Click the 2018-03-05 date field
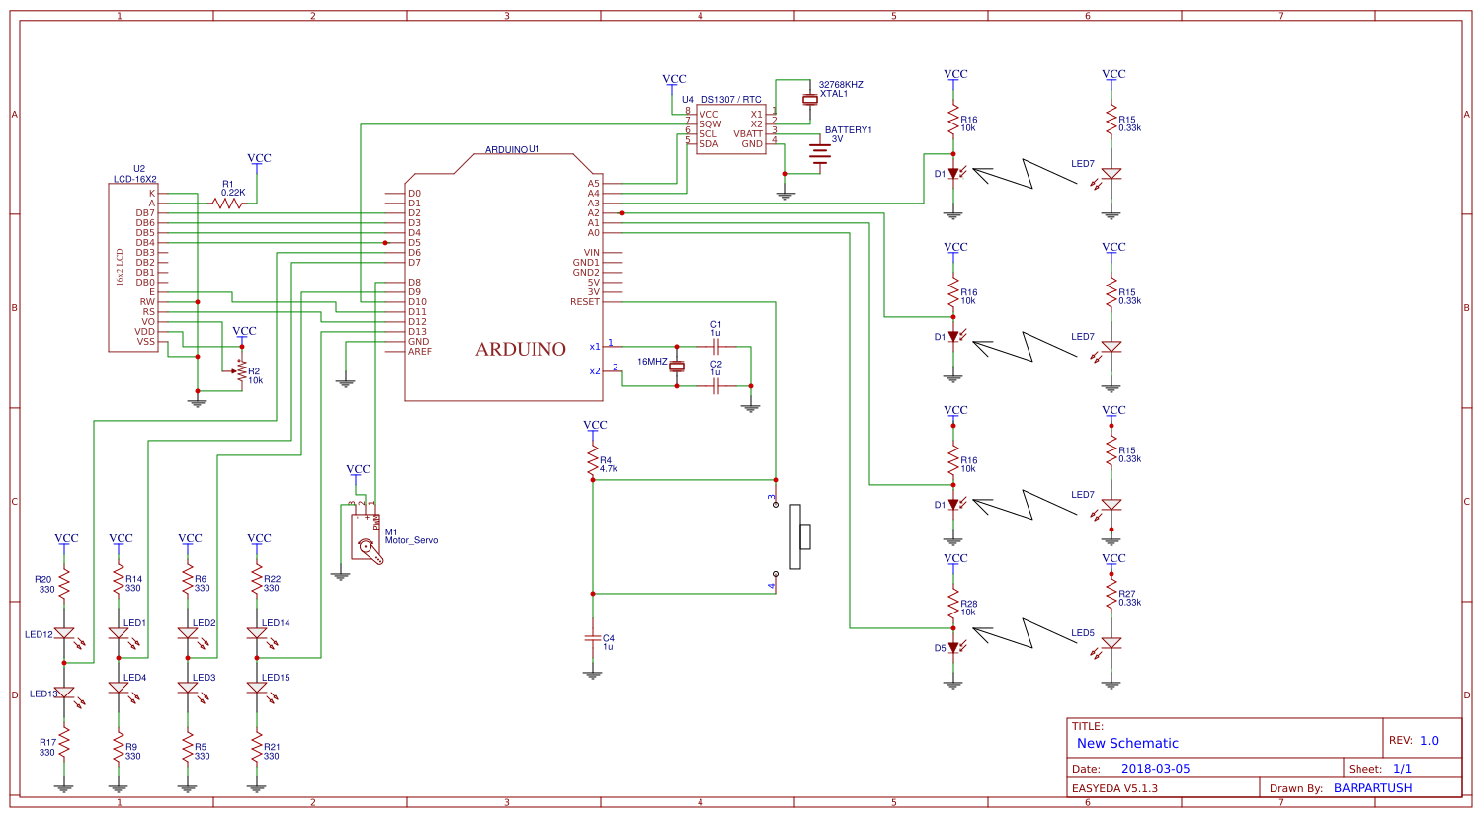 coord(1155,769)
